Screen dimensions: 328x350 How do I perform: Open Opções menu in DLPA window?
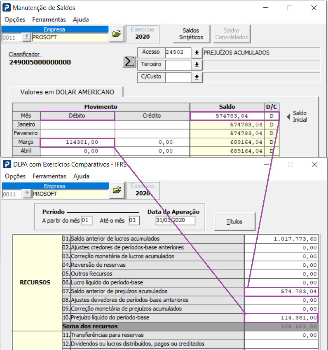[15, 176]
